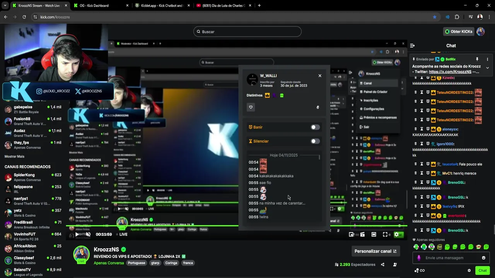Open the profile avatar menu top right

480,32
